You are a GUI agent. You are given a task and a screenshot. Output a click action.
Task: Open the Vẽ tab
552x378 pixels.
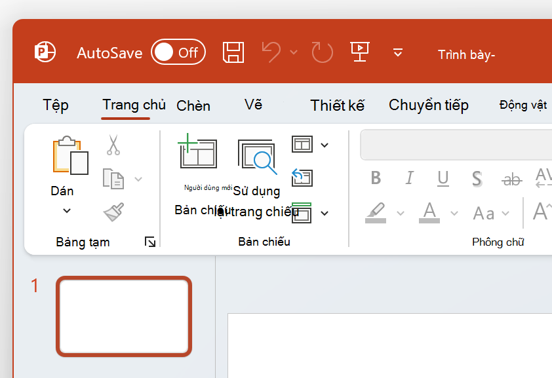(x=254, y=104)
